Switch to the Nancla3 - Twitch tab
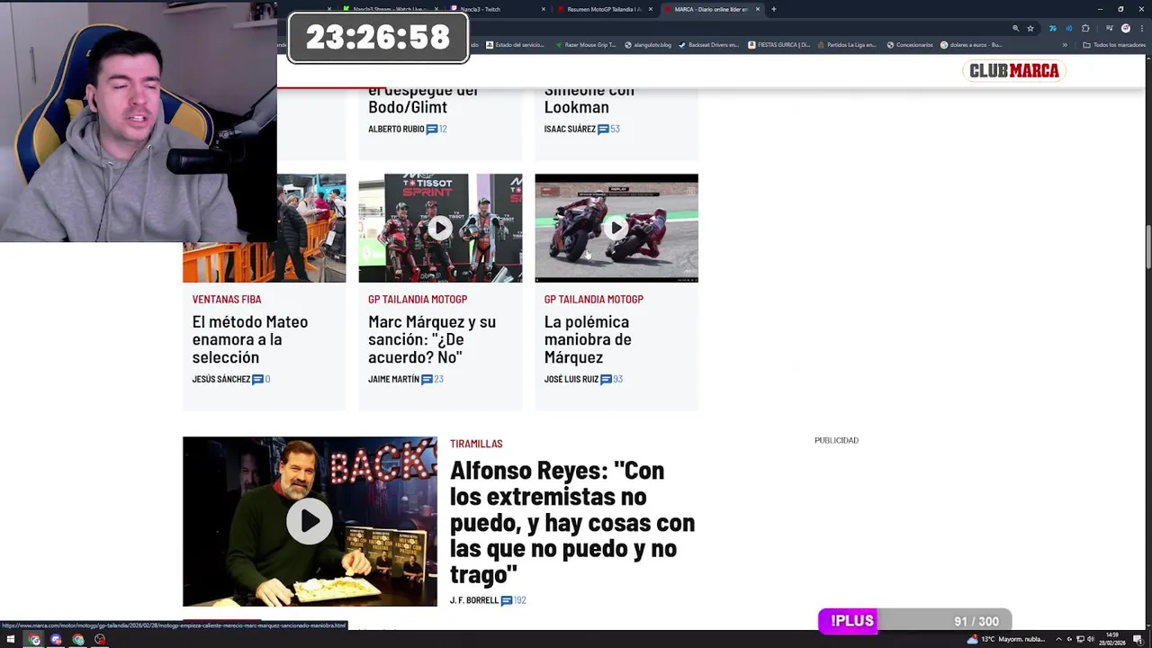The width and height of the screenshot is (1152, 648). 498,9
